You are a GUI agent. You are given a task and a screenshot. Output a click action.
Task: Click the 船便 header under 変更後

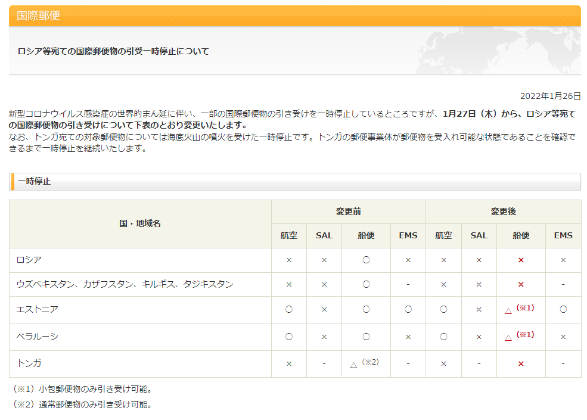pyautogui.click(x=521, y=235)
